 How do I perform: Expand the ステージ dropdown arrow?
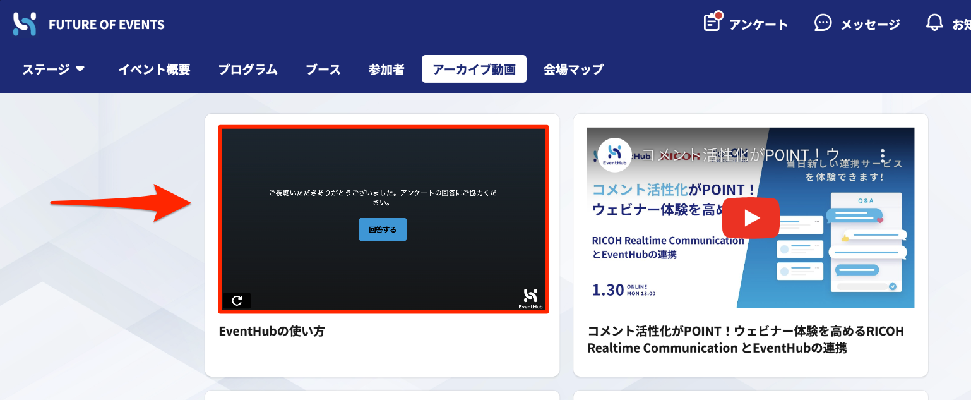[80, 69]
